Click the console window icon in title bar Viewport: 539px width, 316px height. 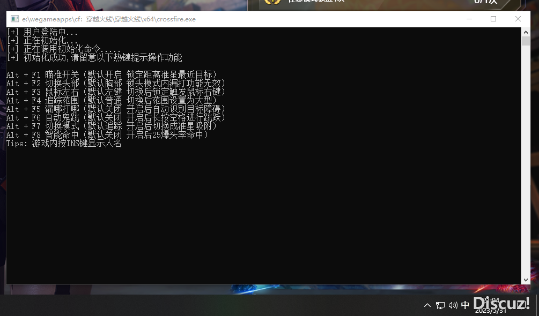click(x=14, y=19)
